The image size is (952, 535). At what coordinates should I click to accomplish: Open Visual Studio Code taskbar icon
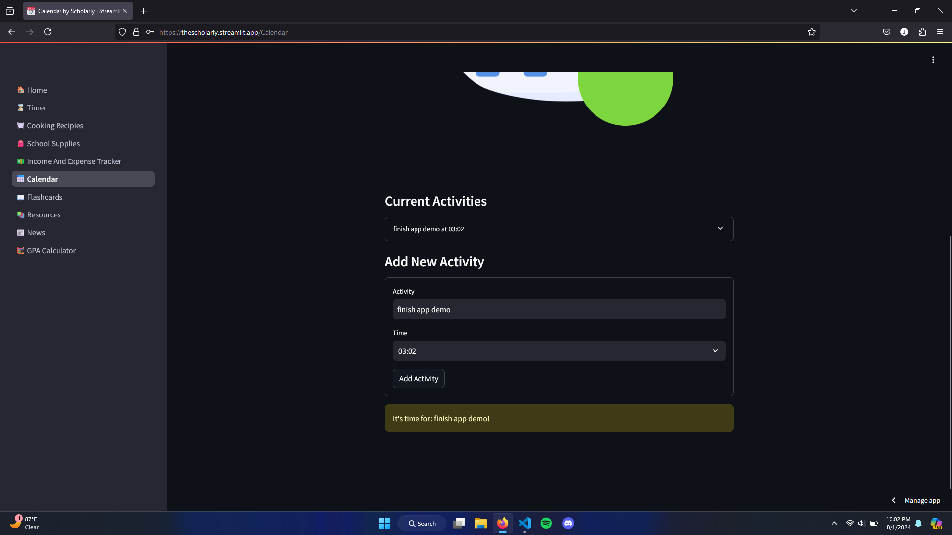pos(525,523)
